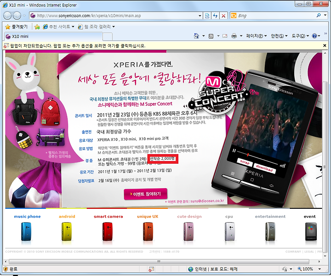Click the black event phone icon
The width and height of the screenshot is (331, 276).
(x=311, y=231)
